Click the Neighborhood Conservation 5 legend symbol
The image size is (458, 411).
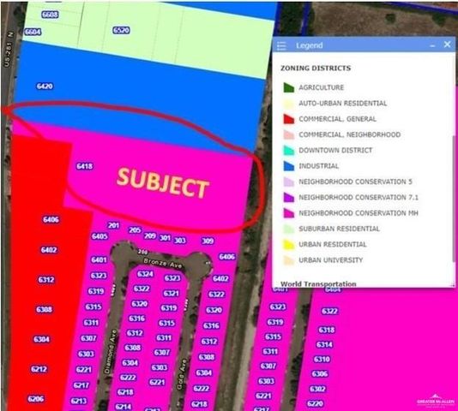pyautogui.click(x=288, y=182)
